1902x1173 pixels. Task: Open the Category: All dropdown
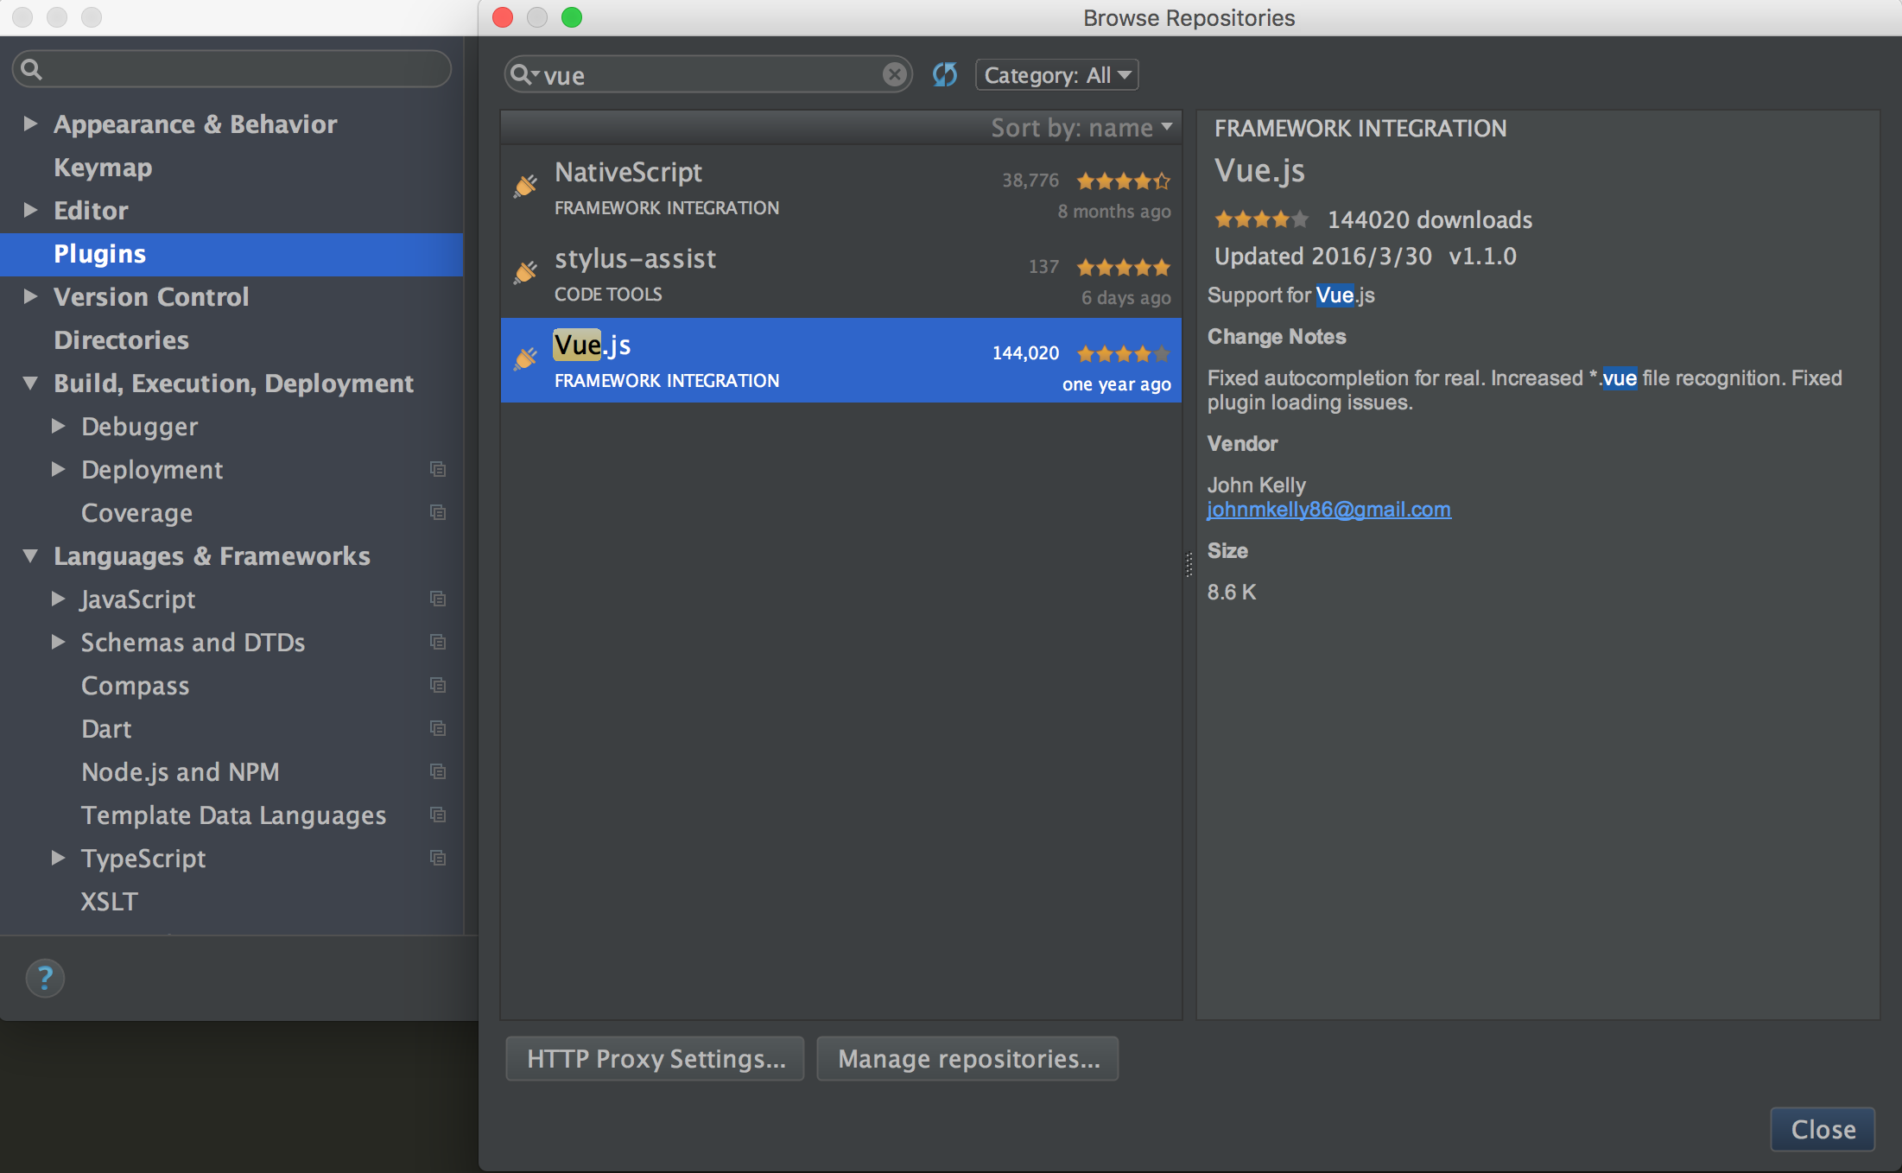click(x=1056, y=75)
